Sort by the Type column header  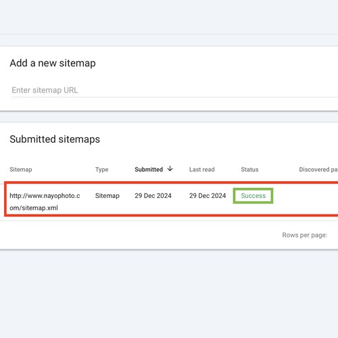click(x=101, y=170)
